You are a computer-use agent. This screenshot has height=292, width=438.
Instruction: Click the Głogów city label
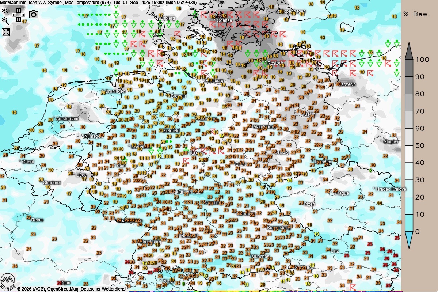click(x=391, y=142)
